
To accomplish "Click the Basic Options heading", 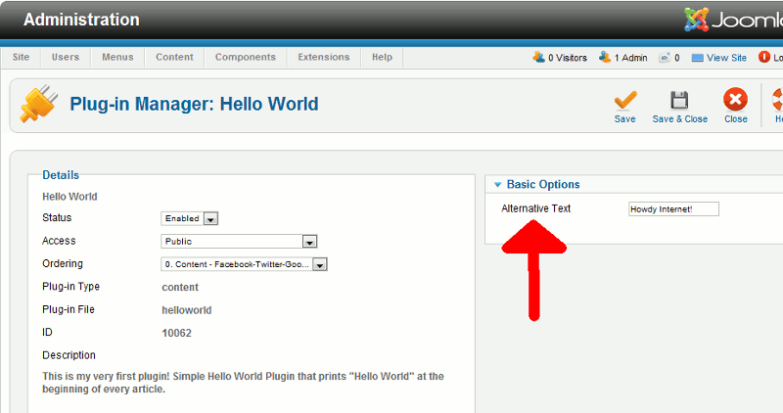I will (x=543, y=184).
